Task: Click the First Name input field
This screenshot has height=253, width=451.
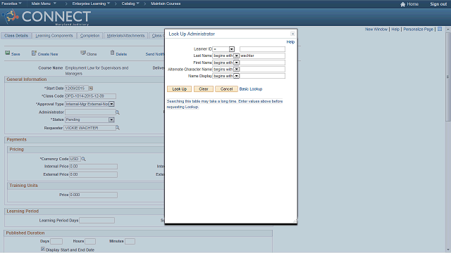Action: tap(262, 63)
